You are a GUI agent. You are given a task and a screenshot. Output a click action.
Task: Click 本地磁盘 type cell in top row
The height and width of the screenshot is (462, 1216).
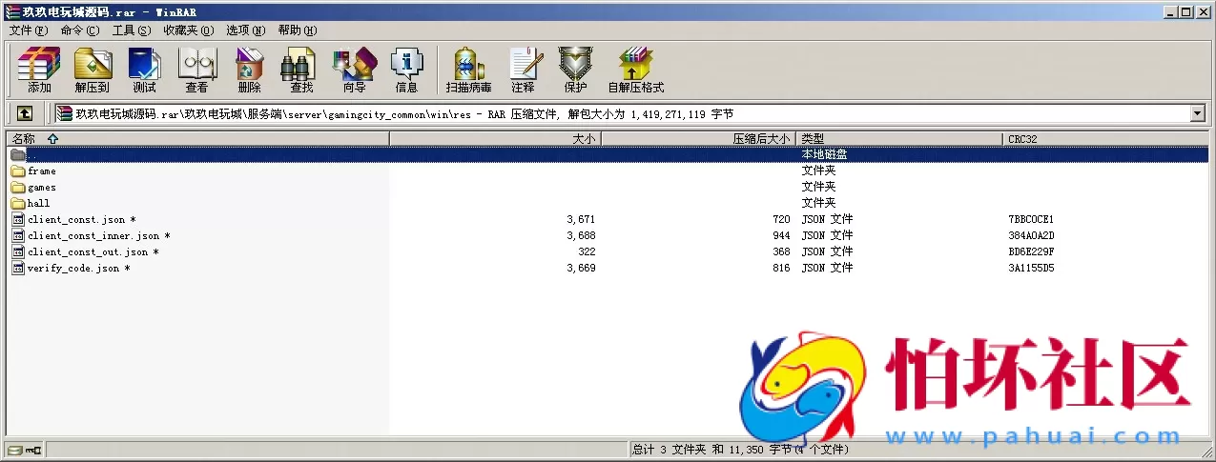[x=824, y=154]
